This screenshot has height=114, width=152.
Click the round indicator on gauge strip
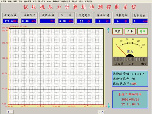[x=130, y=59]
